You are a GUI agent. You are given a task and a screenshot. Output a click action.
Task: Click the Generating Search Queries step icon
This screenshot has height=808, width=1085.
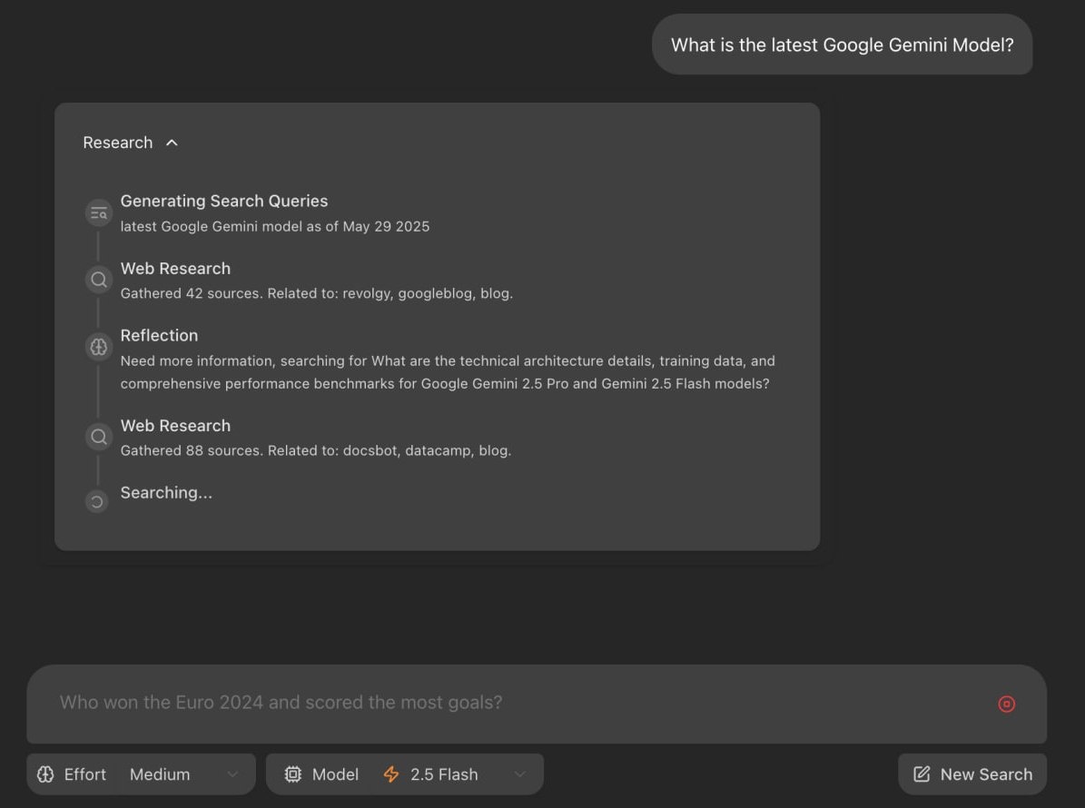click(99, 213)
